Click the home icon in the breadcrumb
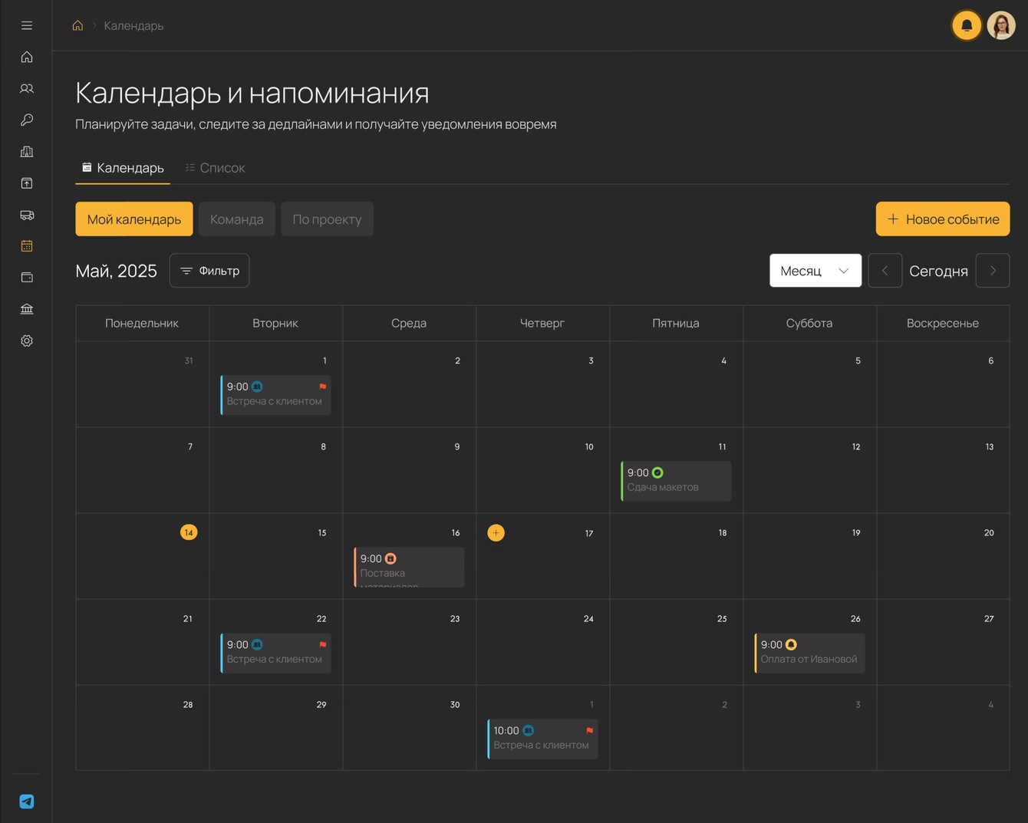The image size is (1028, 823). (77, 25)
